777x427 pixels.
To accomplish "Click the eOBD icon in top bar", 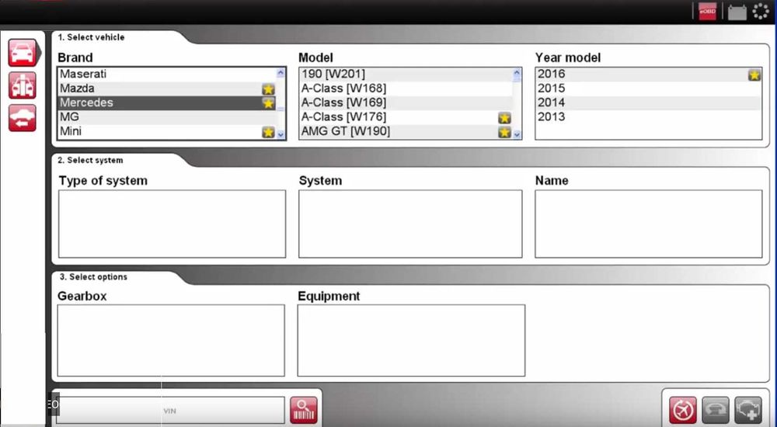I will click(707, 12).
